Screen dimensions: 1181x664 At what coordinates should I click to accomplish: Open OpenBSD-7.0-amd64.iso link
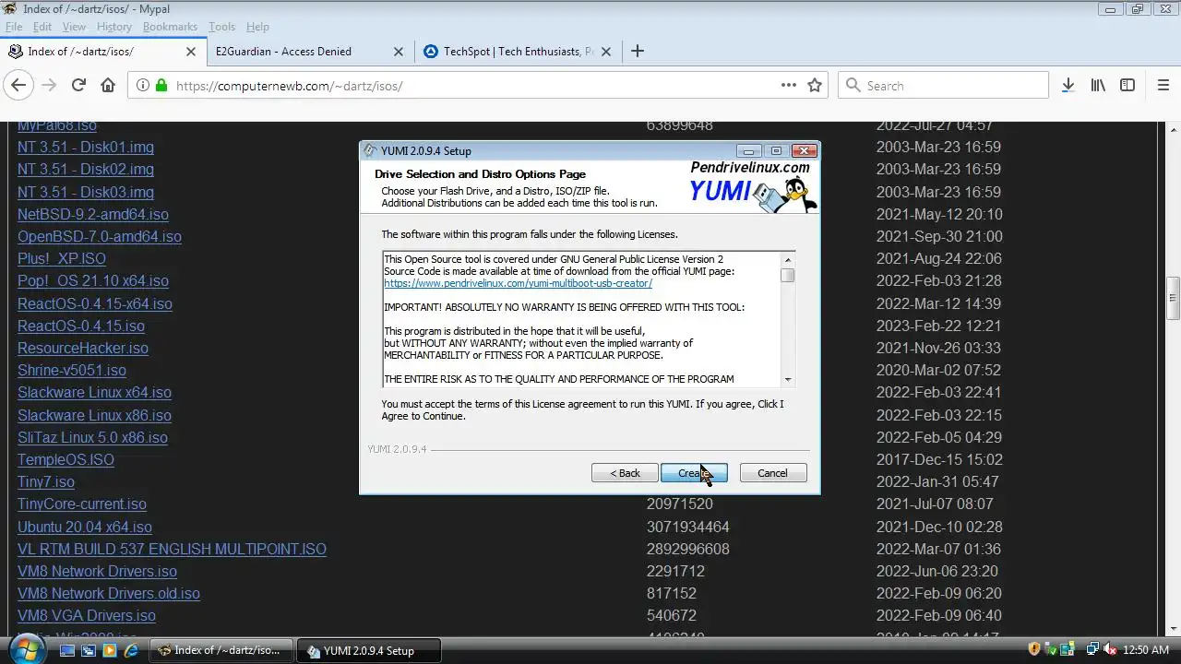100,236
